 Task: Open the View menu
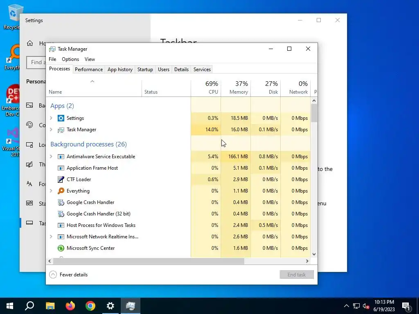[x=90, y=59]
